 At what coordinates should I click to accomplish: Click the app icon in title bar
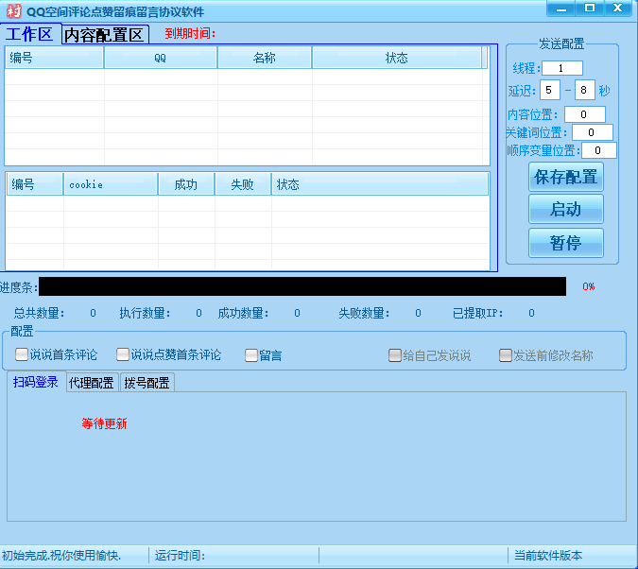pos(13,11)
